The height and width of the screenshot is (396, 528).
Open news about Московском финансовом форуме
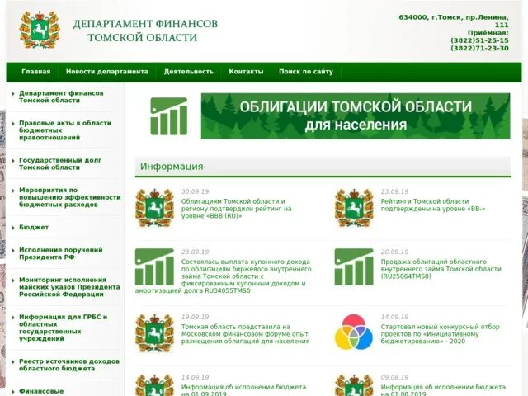pos(246,333)
